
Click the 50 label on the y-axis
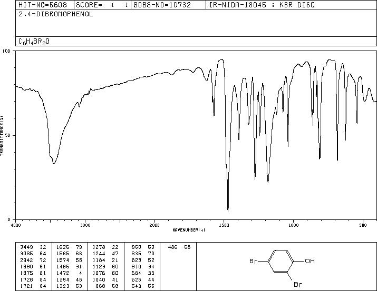(x=8, y=135)
